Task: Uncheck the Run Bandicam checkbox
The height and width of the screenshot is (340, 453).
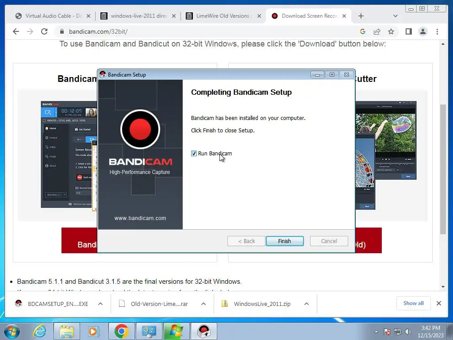Action: (x=194, y=154)
